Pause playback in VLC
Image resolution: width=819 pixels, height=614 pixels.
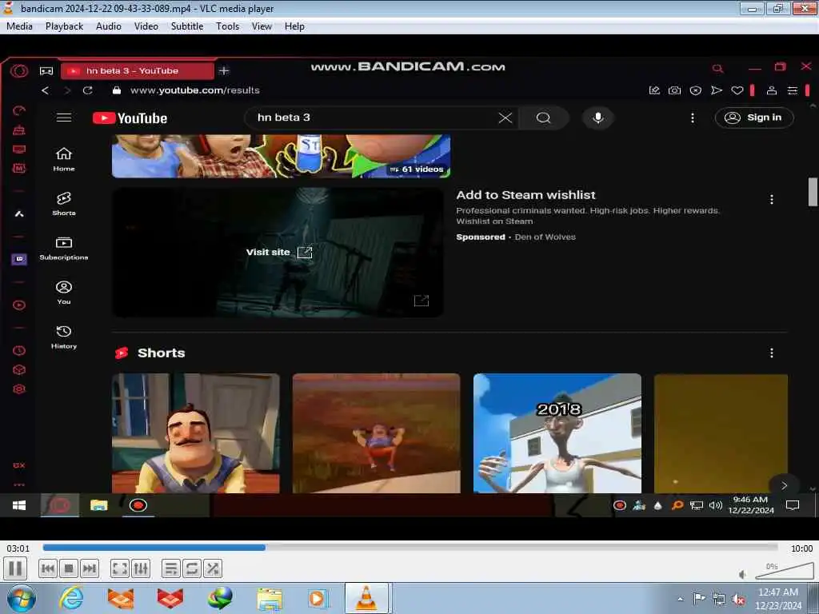(15, 568)
